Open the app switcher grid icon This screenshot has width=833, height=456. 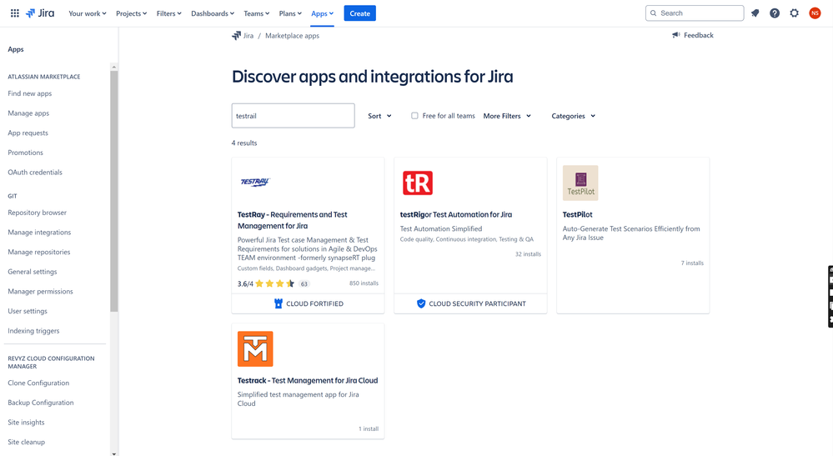(x=15, y=13)
